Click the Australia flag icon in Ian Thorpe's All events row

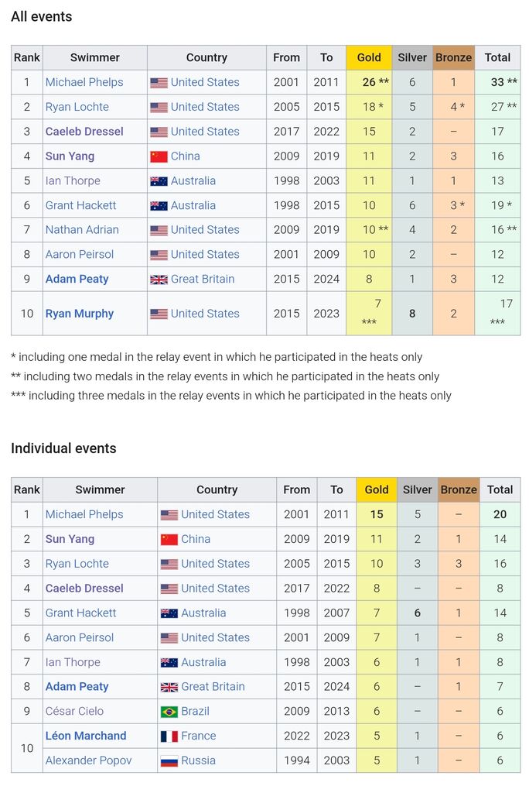[159, 181]
